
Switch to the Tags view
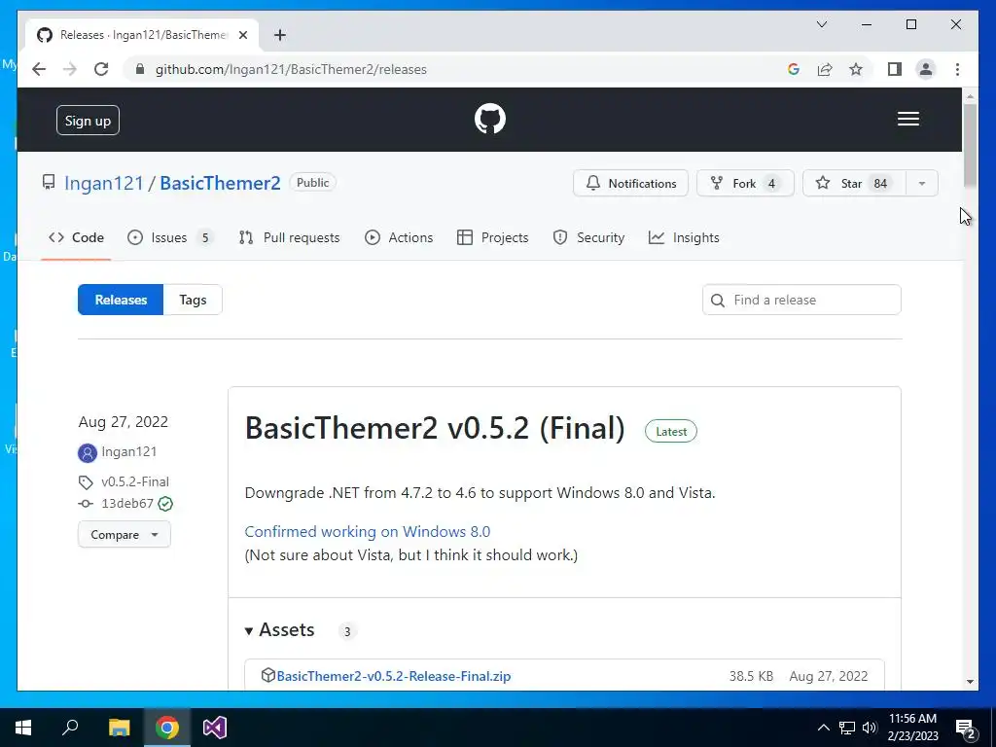tap(193, 300)
